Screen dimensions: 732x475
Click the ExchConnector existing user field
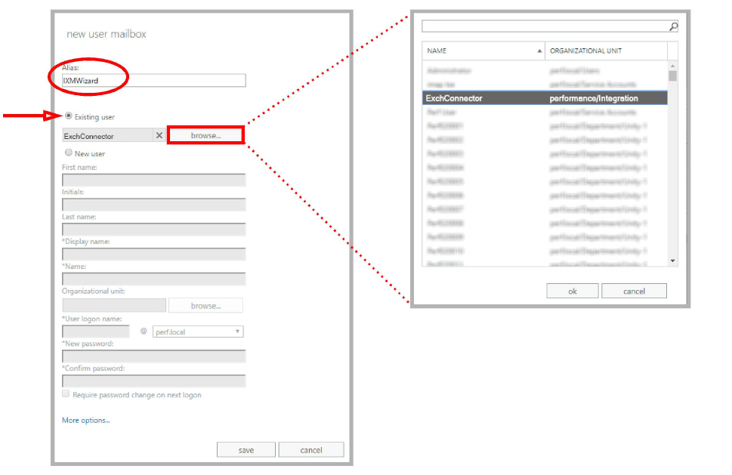[x=107, y=136]
